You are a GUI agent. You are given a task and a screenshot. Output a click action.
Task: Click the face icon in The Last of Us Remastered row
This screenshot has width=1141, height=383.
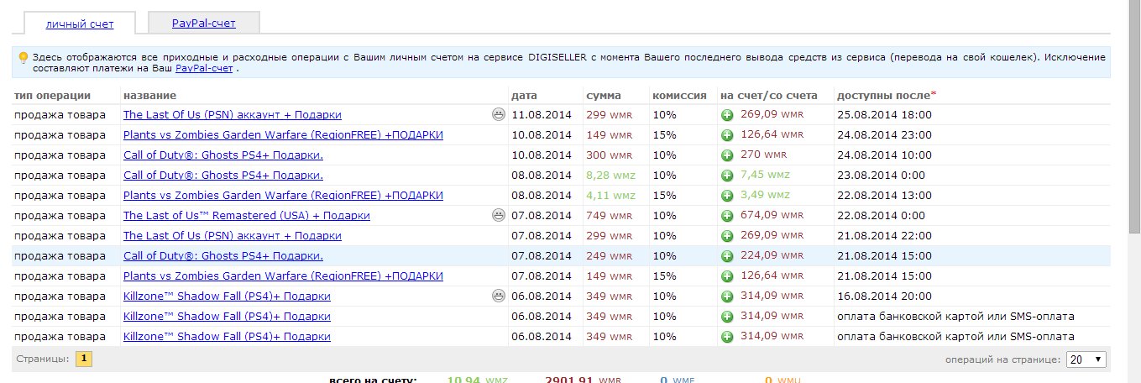499,215
